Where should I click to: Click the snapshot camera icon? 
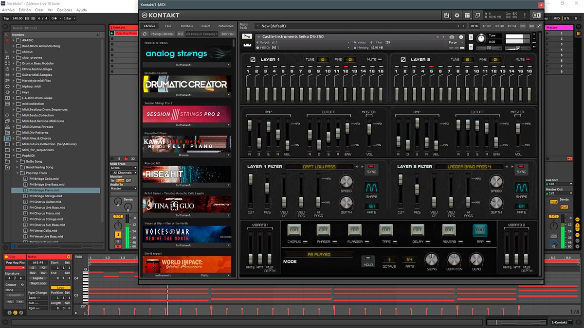coord(452,37)
